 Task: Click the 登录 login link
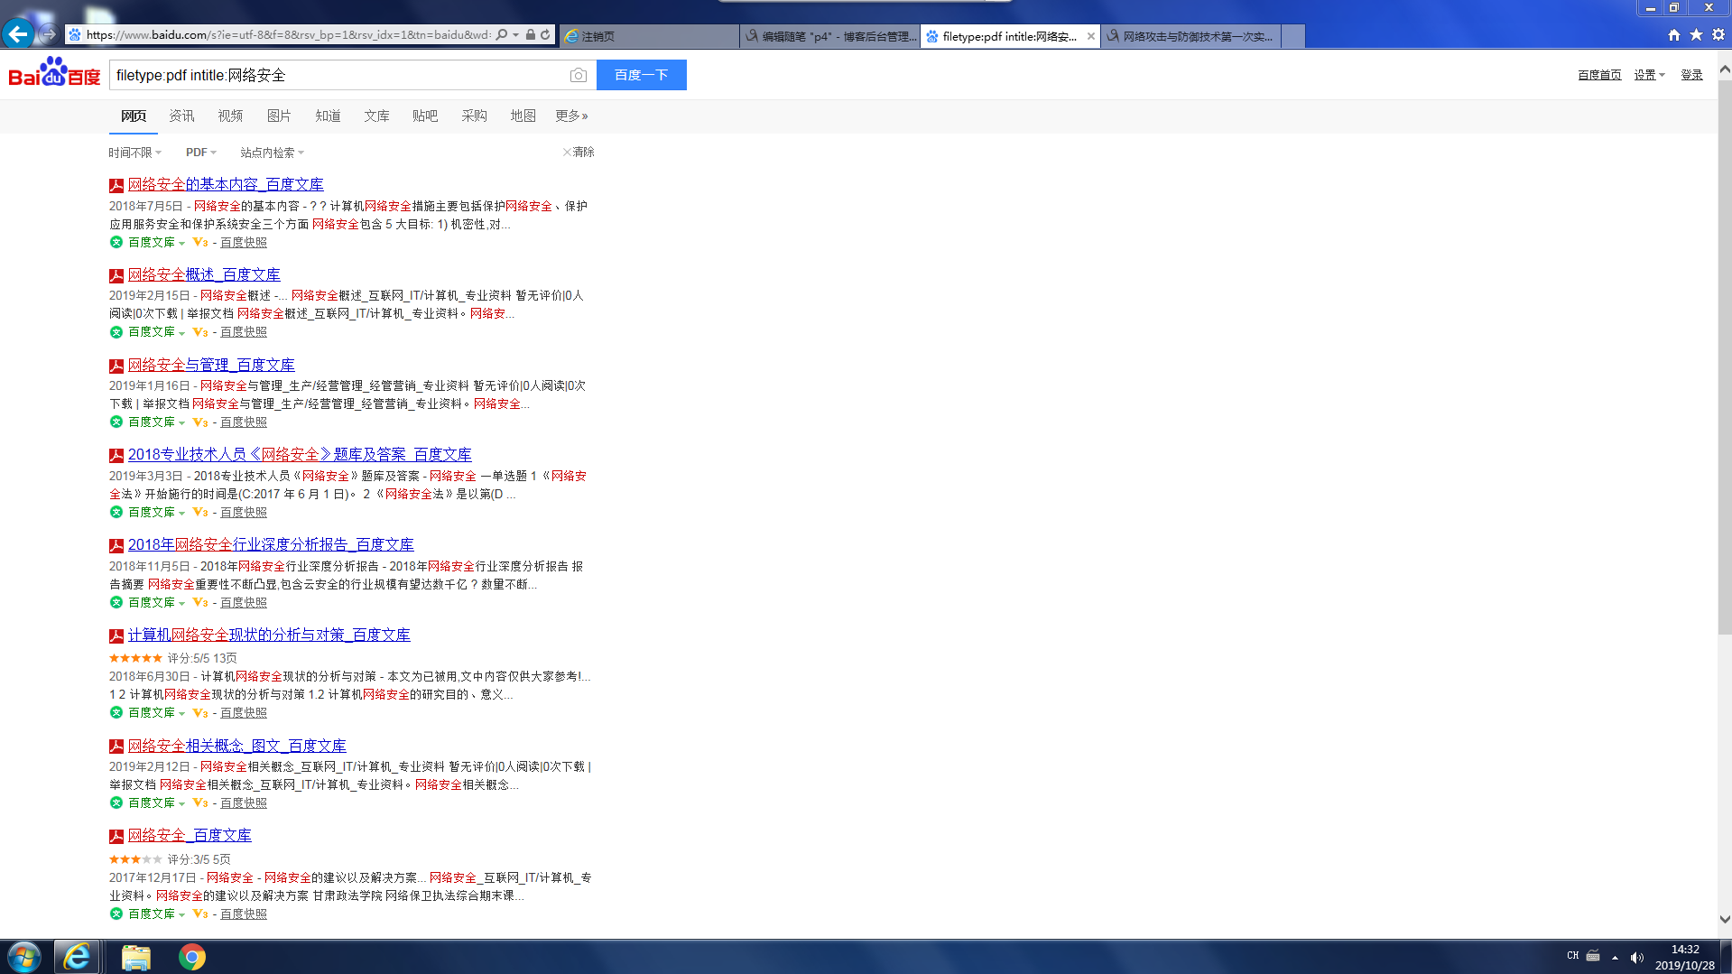click(x=1691, y=75)
